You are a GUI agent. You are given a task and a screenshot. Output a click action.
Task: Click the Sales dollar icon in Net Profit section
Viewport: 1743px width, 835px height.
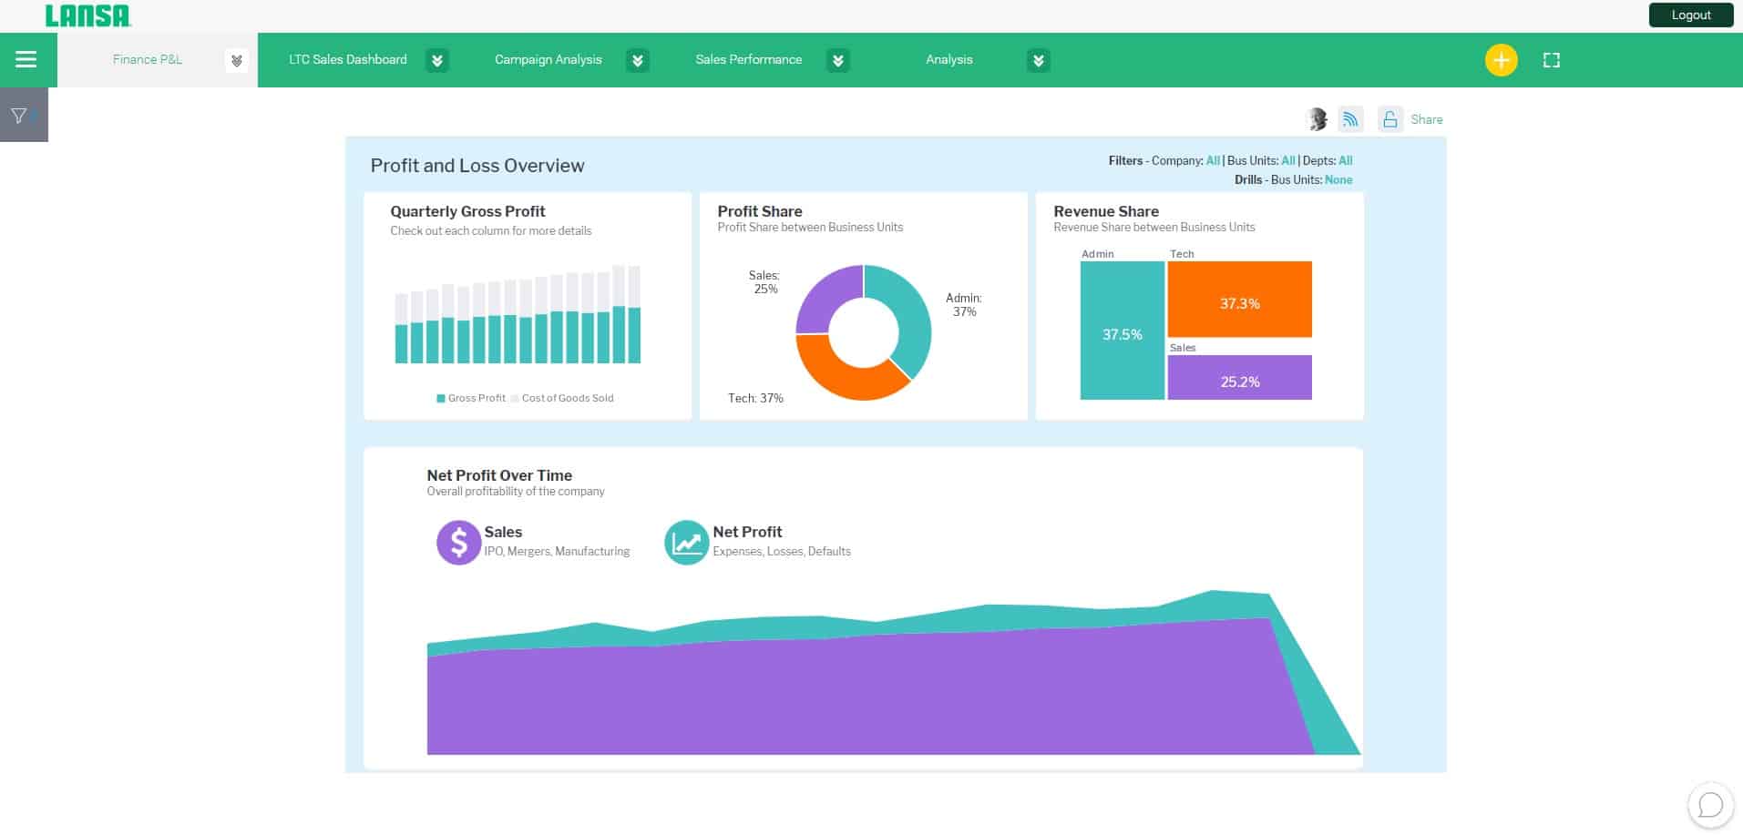pos(458,542)
